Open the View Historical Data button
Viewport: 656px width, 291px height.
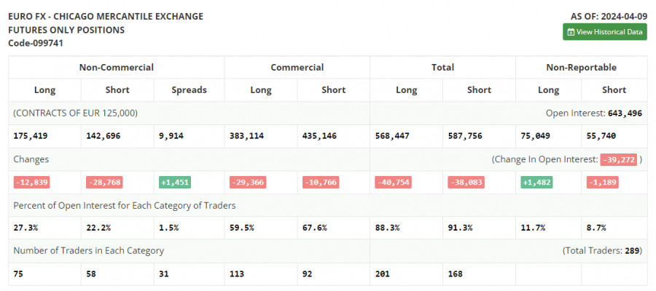[x=604, y=32]
